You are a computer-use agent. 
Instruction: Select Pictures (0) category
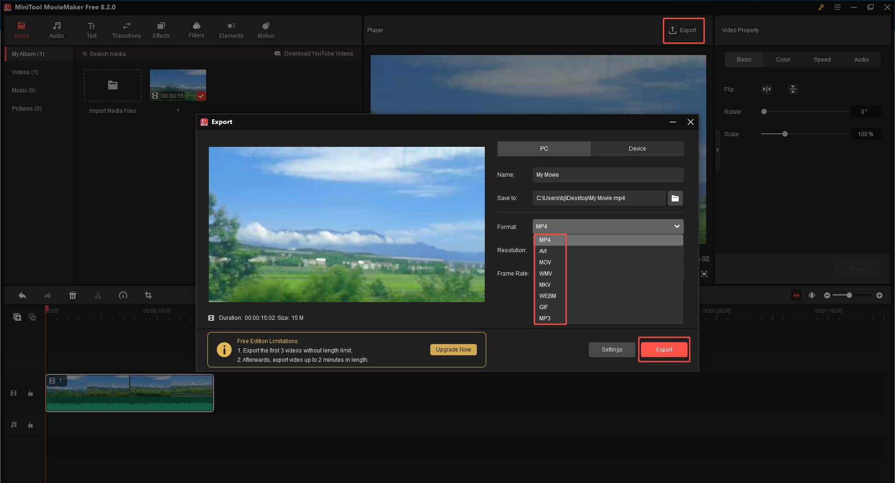click(27, 109)
